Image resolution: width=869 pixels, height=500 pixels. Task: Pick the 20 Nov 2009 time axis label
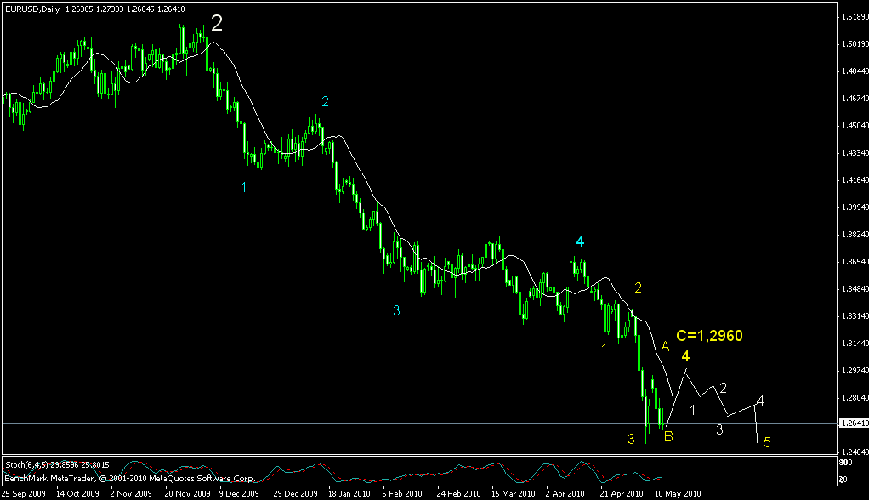(187, 493)
